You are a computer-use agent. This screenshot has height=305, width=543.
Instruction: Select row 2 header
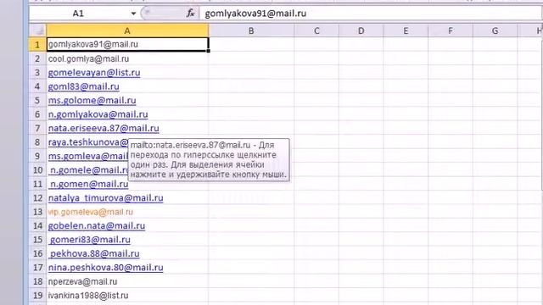pyautogui.click(x=37, y=58)
